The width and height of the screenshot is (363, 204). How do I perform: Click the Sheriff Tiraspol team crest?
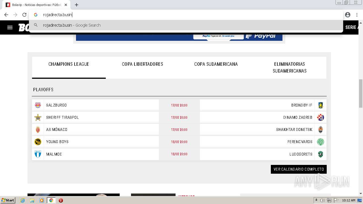tap(38, 117)
